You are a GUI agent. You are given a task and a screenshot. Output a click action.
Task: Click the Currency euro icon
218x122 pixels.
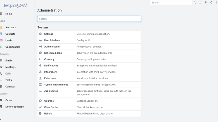click(40, 59)
